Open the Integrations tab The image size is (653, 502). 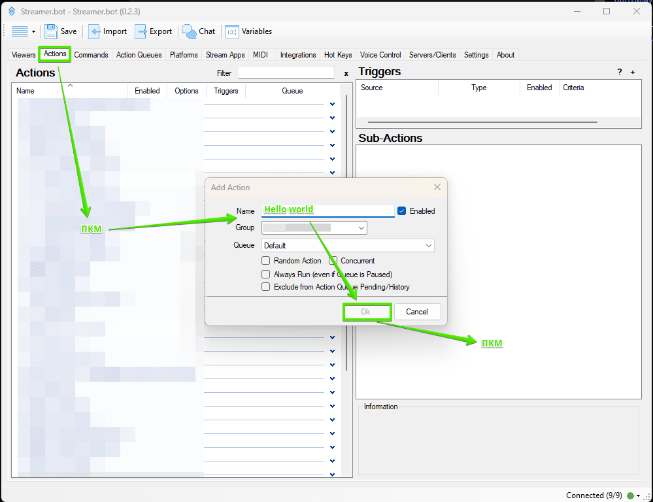(298, 54)
